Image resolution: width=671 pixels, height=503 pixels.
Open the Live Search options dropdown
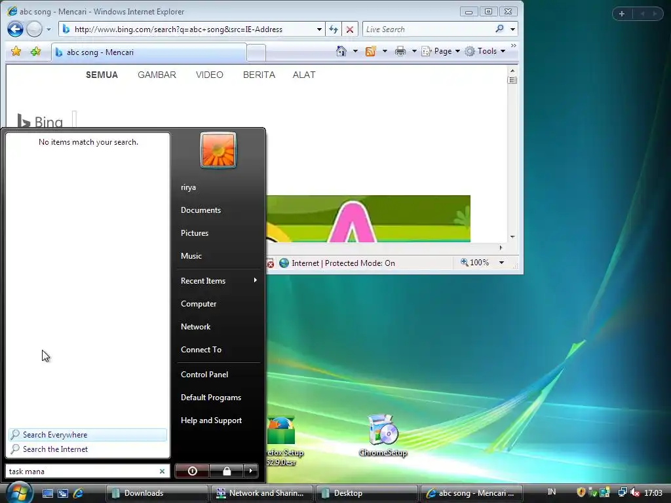(512, 29)
